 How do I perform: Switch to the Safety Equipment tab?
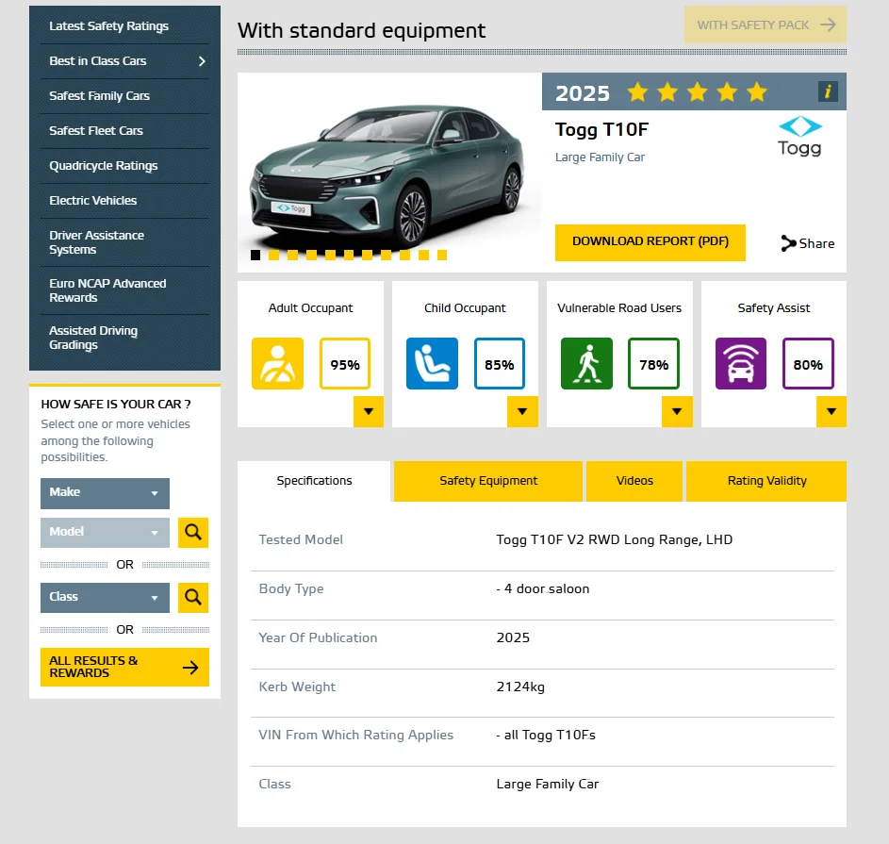tap(488, 481)
